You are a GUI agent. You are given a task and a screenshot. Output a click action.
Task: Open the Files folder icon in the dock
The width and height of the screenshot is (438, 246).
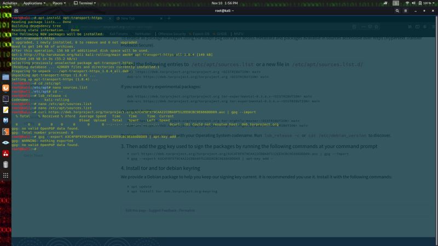coord(5,77)
